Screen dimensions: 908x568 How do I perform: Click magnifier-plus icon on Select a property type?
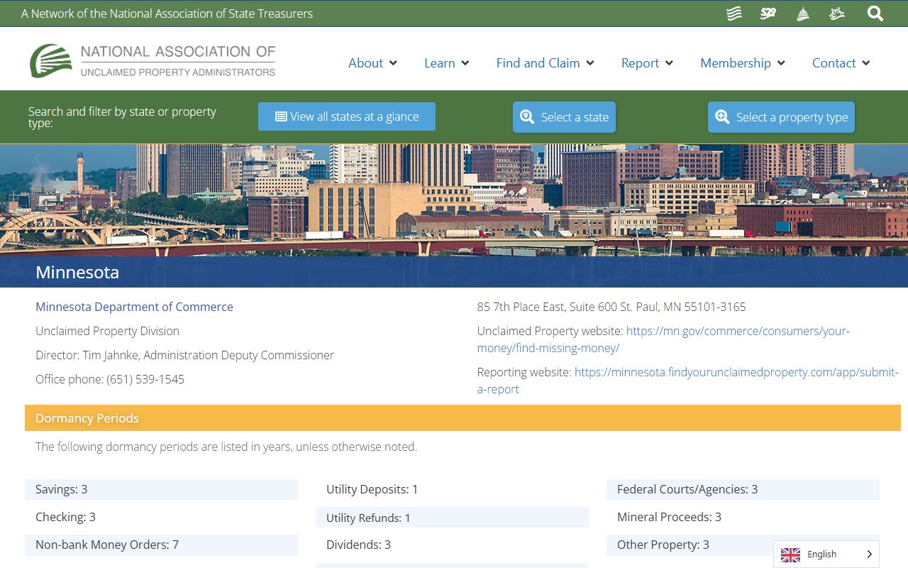(722, 117)
